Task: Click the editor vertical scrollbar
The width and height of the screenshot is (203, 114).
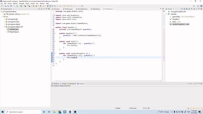Action: pos(163,45)
